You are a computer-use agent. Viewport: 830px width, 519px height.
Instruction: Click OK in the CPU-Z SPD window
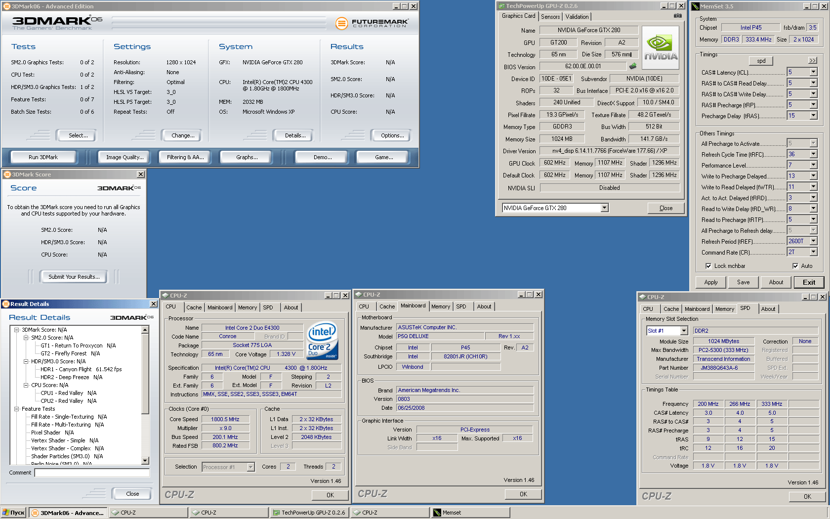point(807,497)
